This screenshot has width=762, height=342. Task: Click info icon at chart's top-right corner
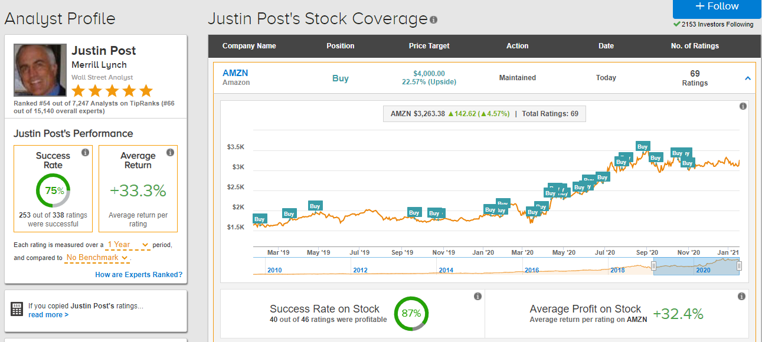[x=743, y=106]
